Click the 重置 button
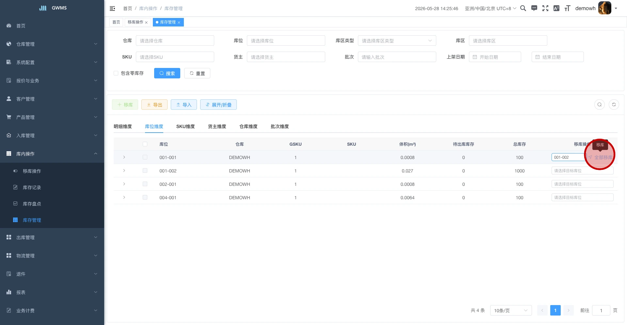627x325 pixels. pyautogui.click(x=197, y=73)
